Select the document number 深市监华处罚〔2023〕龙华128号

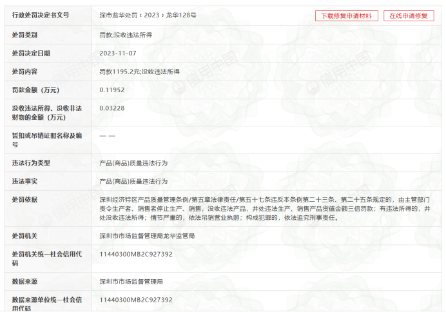[x=148, y=15]
